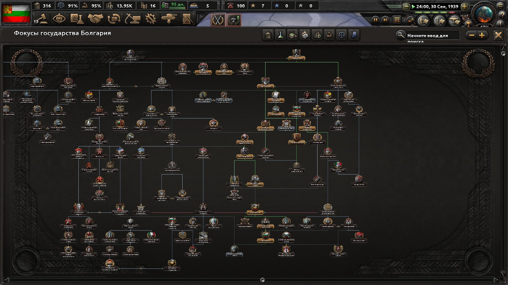Toggle the handshake focus filter
Screen dimensions: 508x285
pos(305,35)
